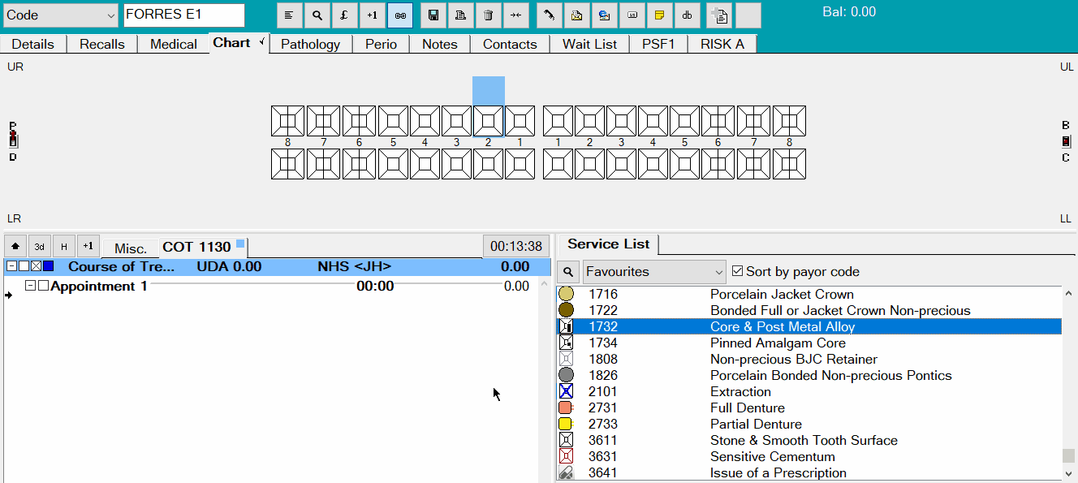The height and width of the screenshot is (483, 1078).
Task: Click the pen writing tool icon
Action: tap(550, 15)
